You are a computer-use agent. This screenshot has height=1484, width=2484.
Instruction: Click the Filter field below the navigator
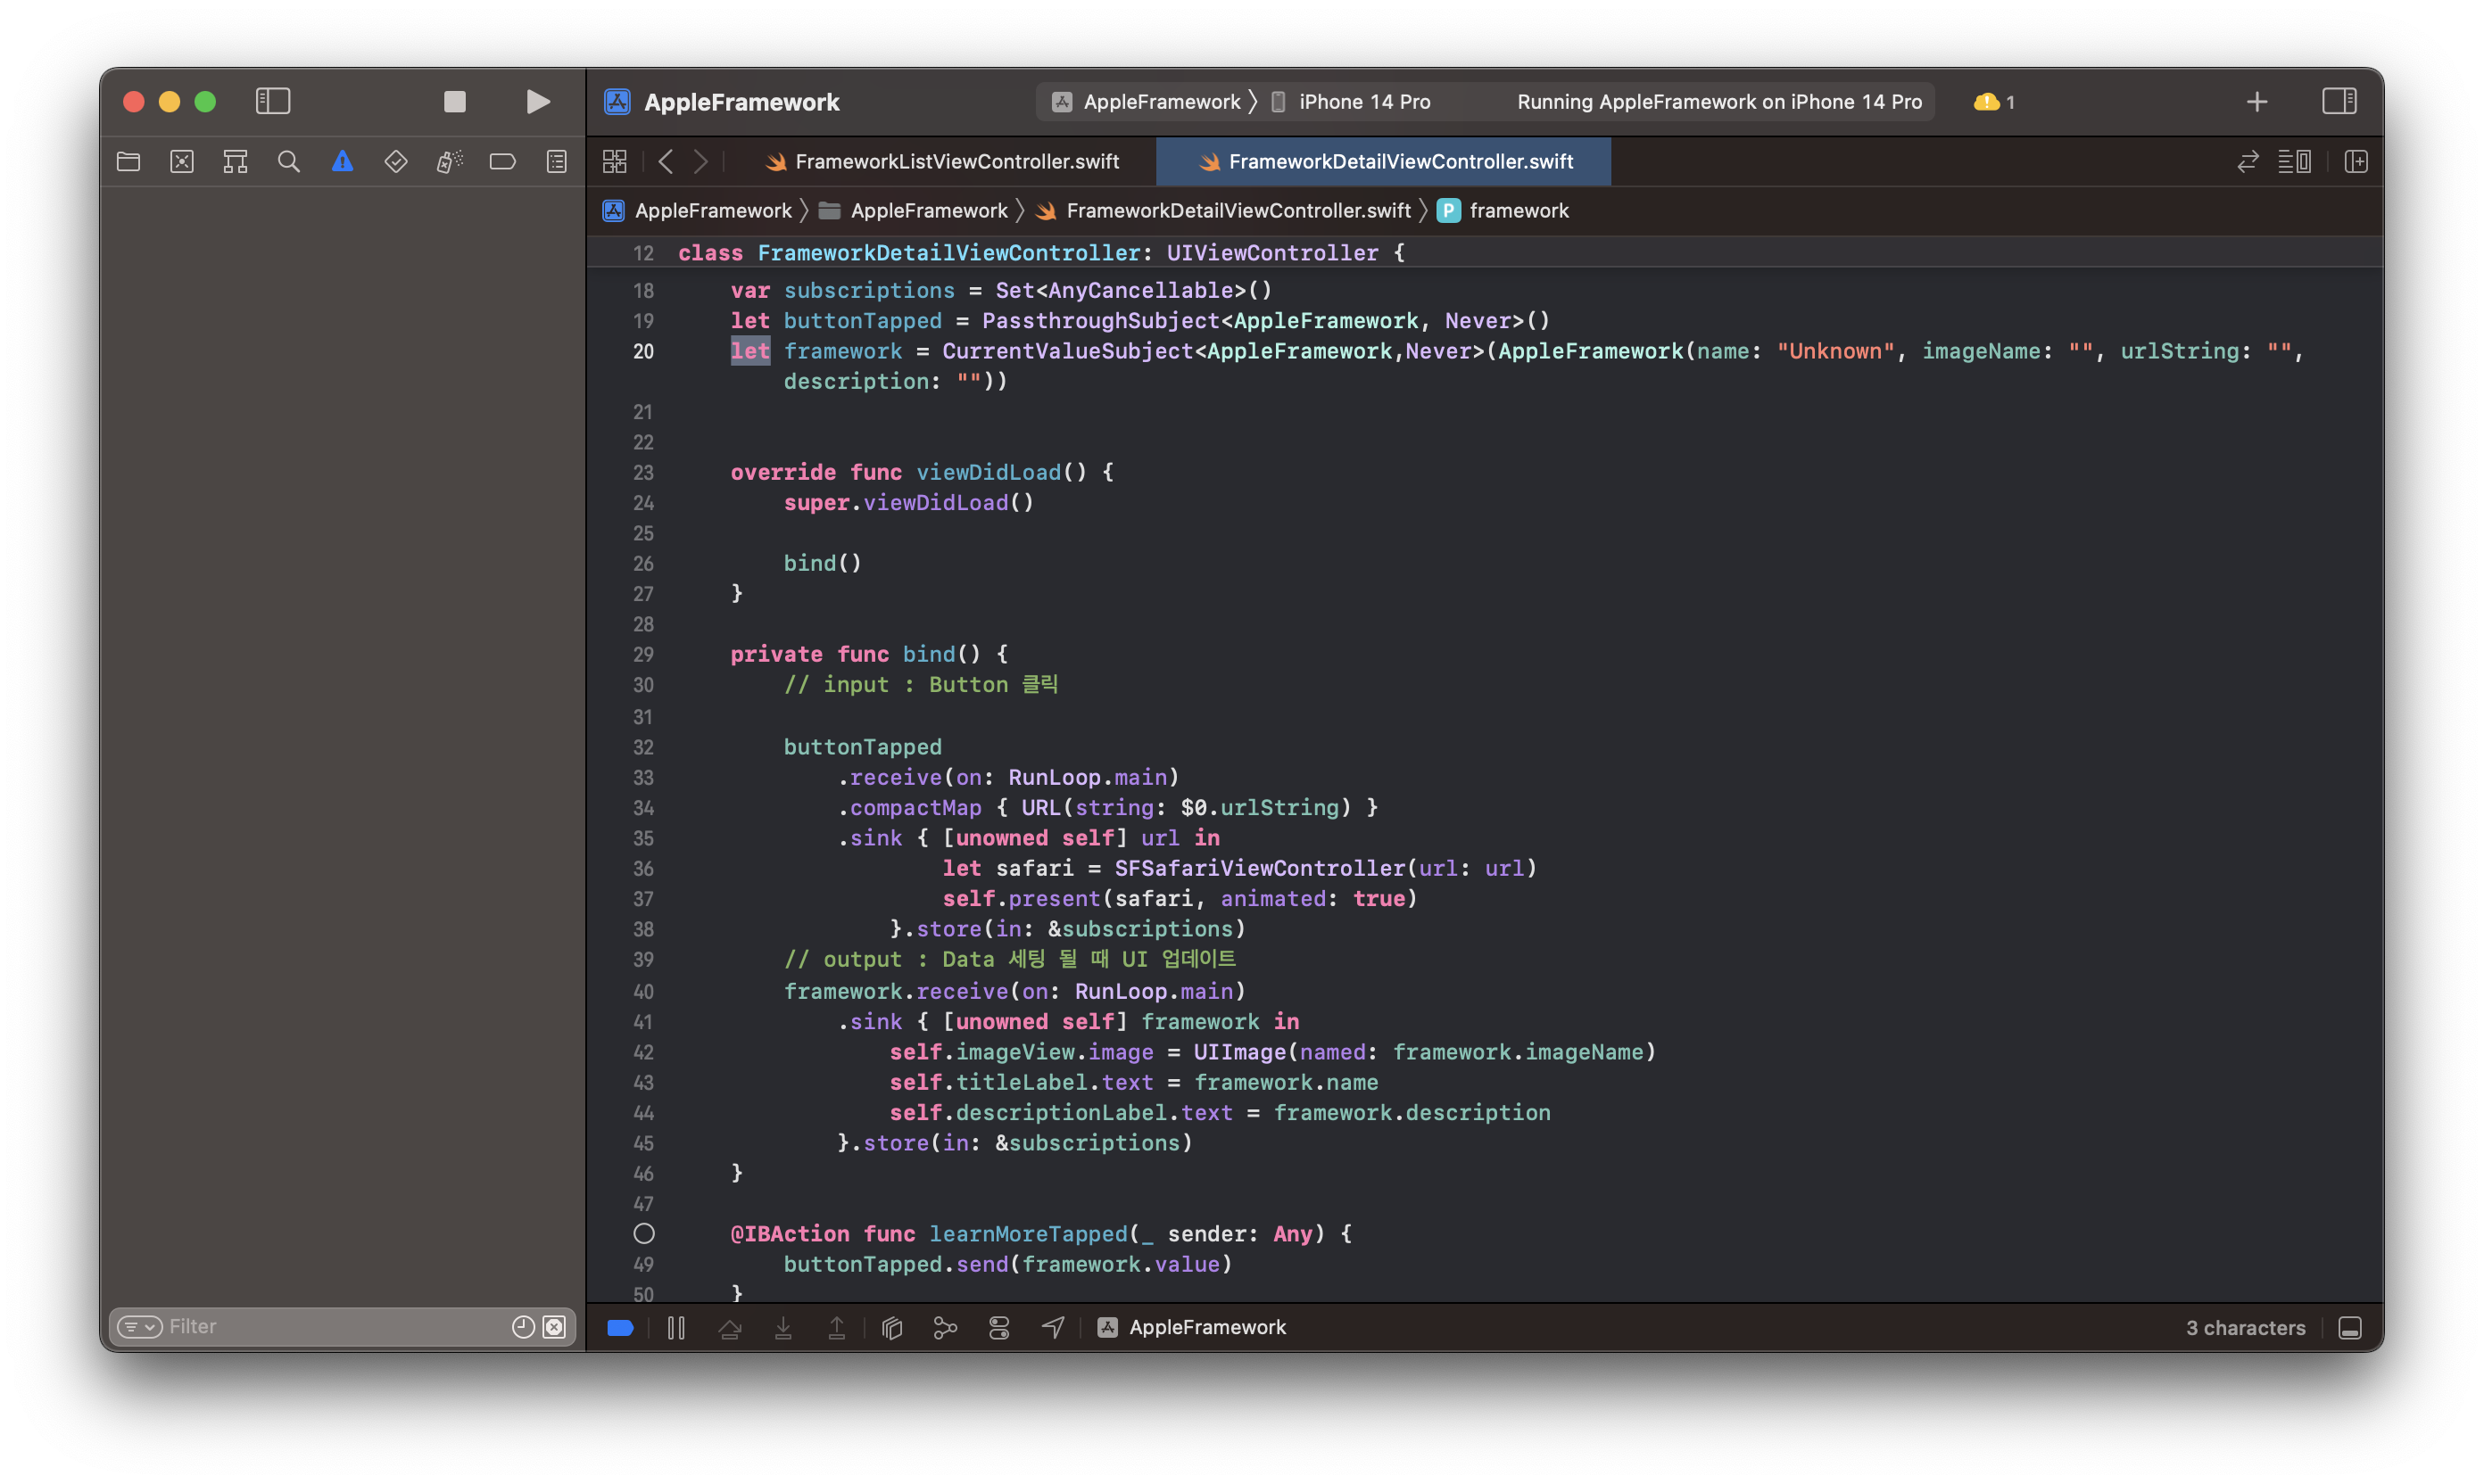pos(300,1326)
